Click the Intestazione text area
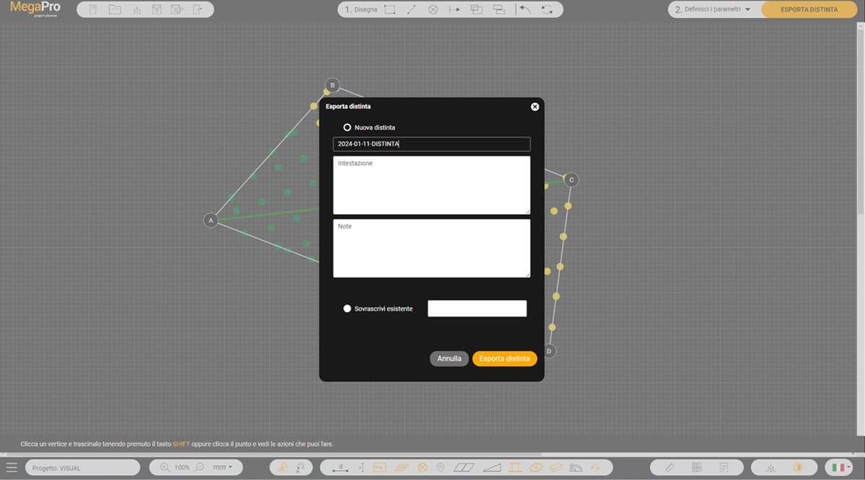The height and width of the screenshot is (480, 865). click(431, 185)
